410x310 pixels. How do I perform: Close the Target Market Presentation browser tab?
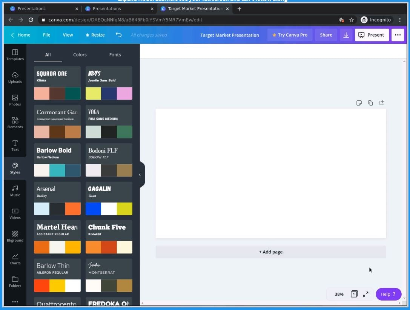click(x=227, y=9)
